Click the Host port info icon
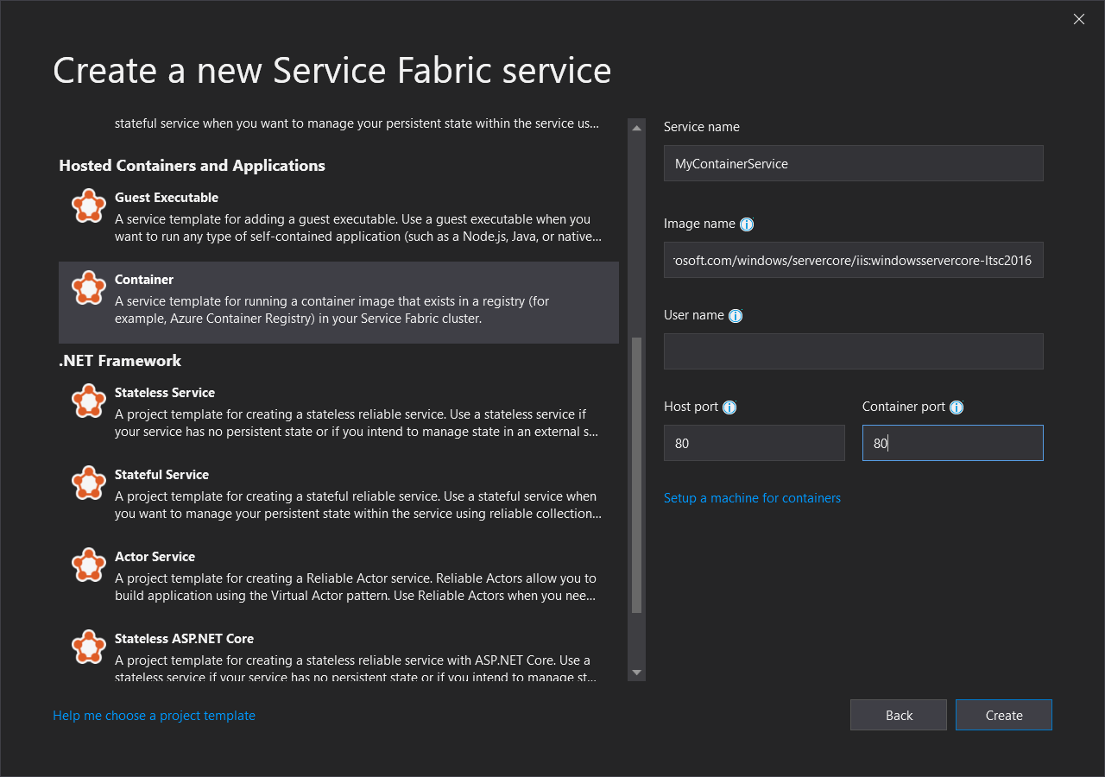Screen dimensions: 1105x777 (729, 407)
